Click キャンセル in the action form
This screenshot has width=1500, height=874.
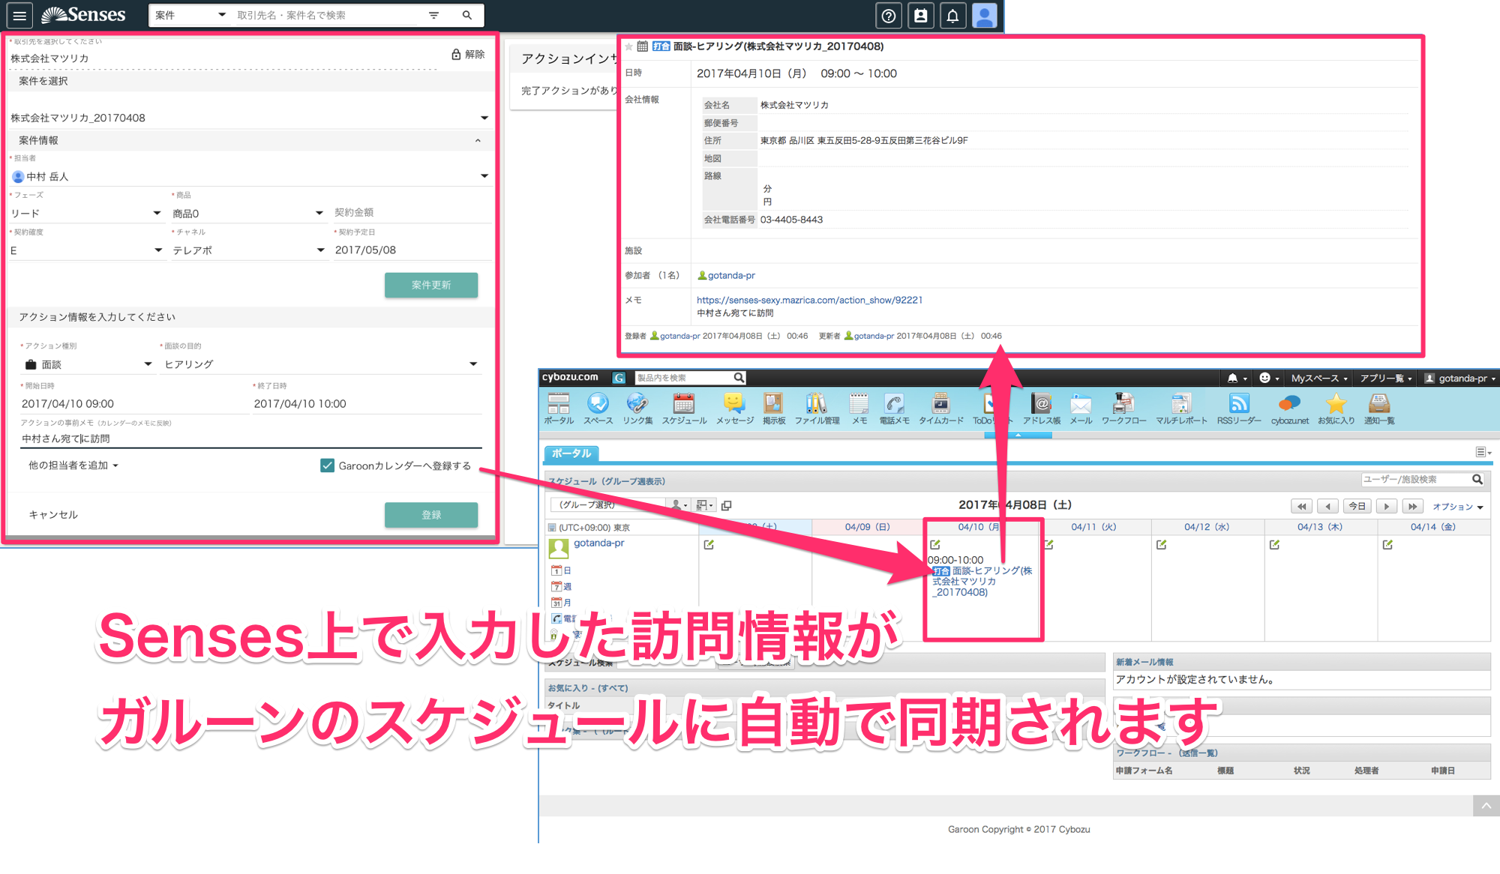53,515
